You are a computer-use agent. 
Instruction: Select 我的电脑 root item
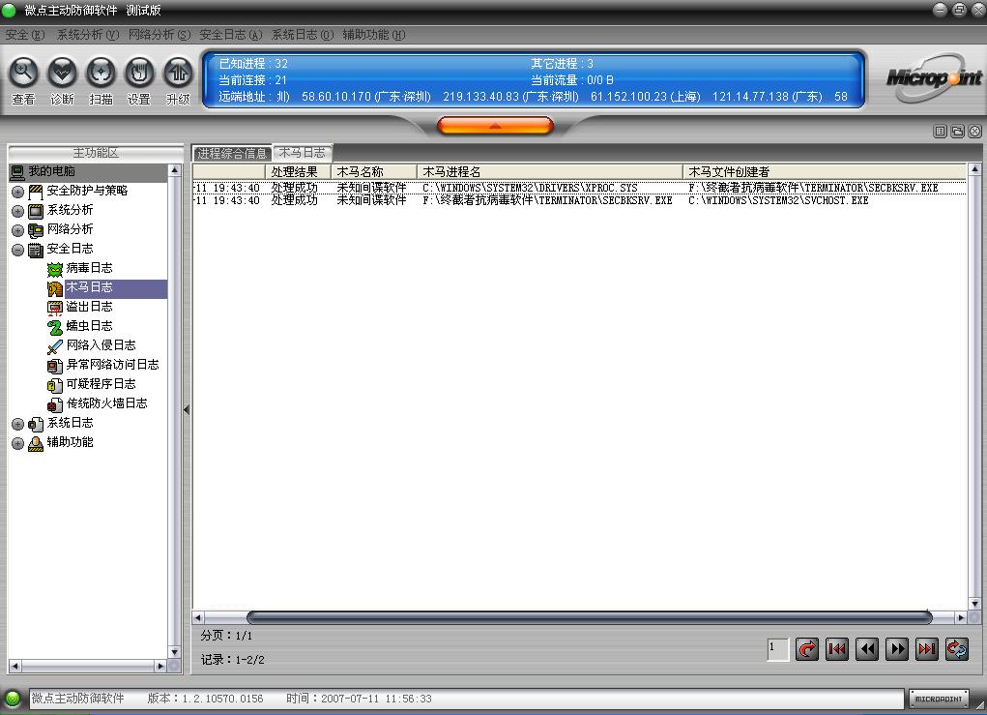coord(51,171)
